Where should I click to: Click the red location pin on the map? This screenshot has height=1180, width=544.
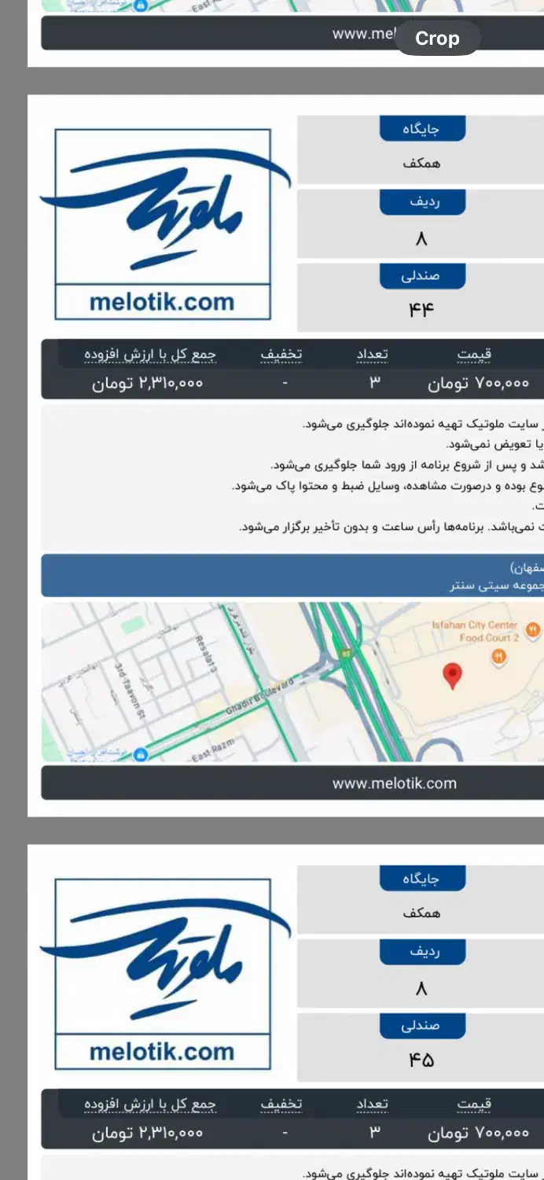coord(453,677)
